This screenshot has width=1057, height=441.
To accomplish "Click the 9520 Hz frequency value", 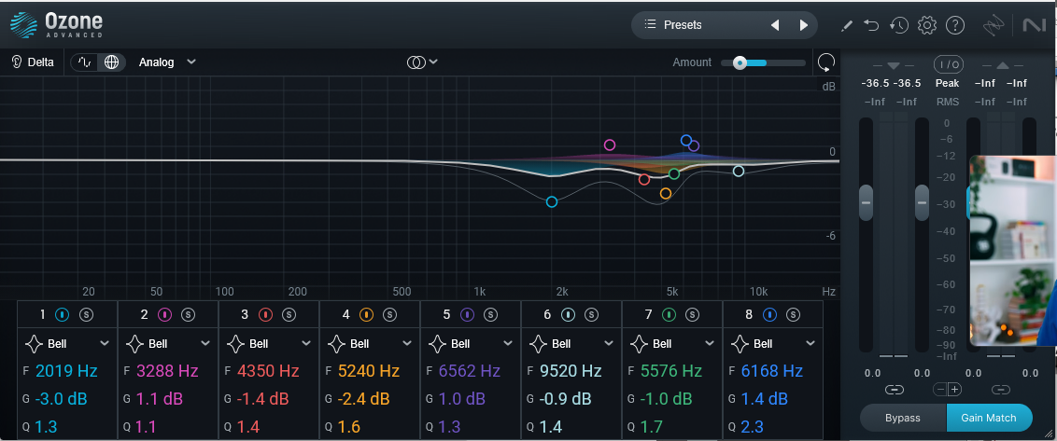I will point(571,371).
